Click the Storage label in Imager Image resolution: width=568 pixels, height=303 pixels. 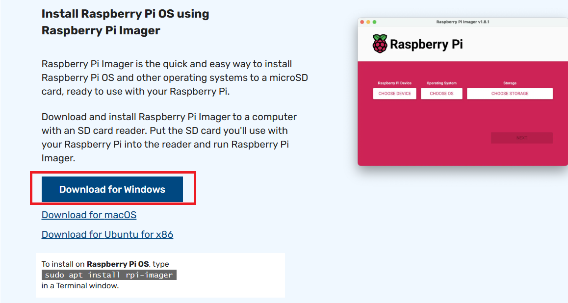tap(510, 83)
